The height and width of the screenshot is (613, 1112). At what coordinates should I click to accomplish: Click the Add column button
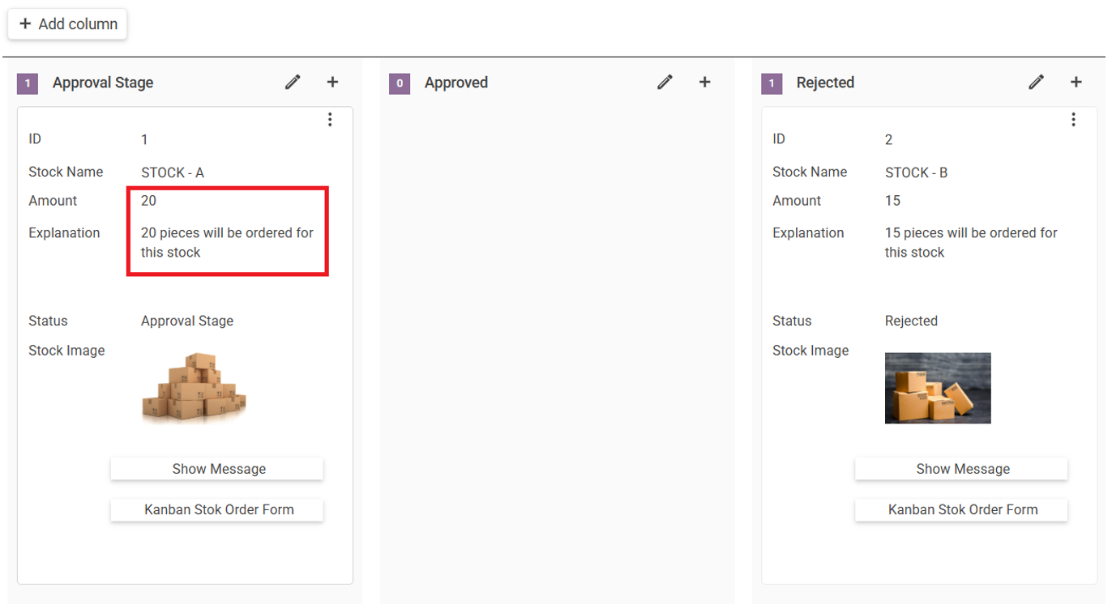pos(68,24)
